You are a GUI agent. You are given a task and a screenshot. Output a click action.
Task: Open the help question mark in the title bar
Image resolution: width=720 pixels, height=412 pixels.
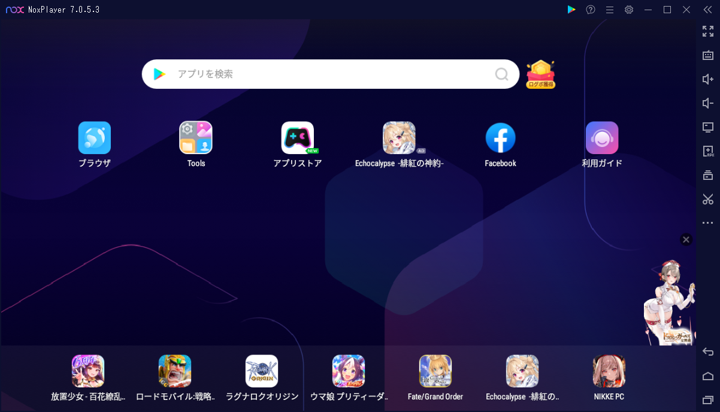(591, 10)
